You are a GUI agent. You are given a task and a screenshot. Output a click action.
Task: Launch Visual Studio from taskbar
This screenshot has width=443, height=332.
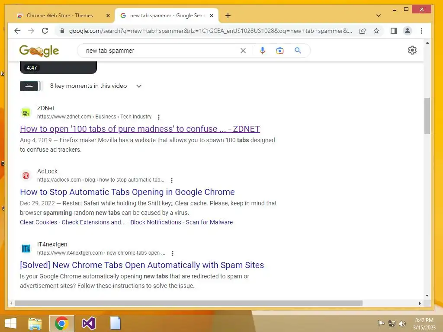[x=88, y=323]
